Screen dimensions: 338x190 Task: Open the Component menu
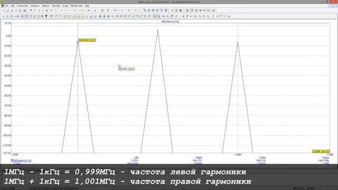coord(22,6)
